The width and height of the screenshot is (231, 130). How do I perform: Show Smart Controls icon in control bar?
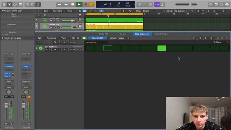(x=27, y=4)
